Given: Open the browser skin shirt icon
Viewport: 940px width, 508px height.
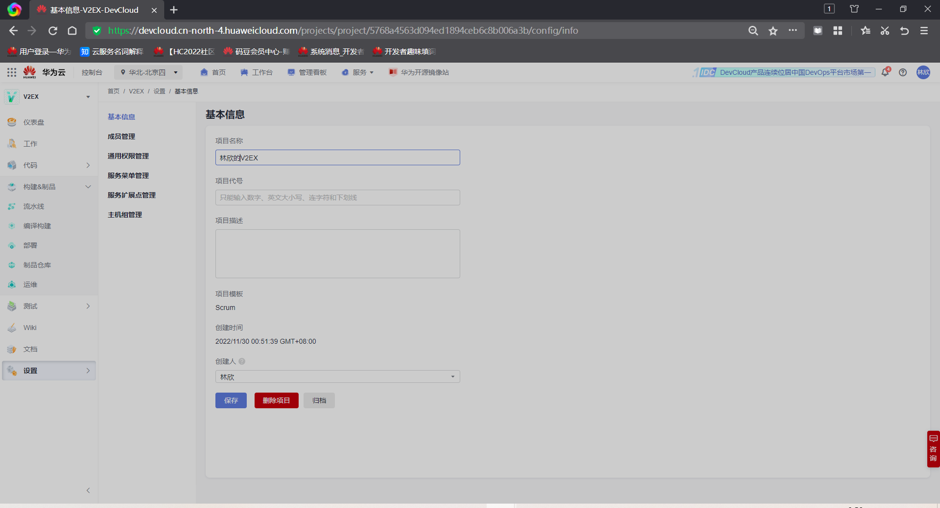Looking at the screenshot, I should pos(854,9).
